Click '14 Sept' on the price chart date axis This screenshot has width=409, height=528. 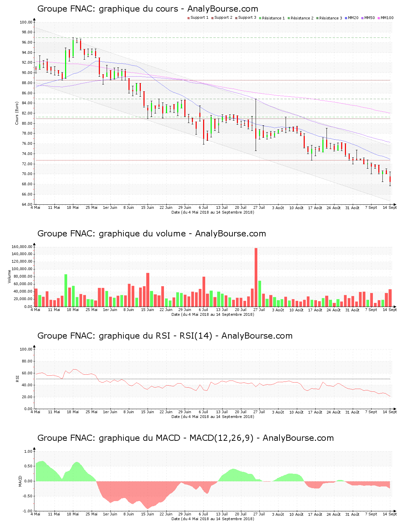click(x=390, y=207)
